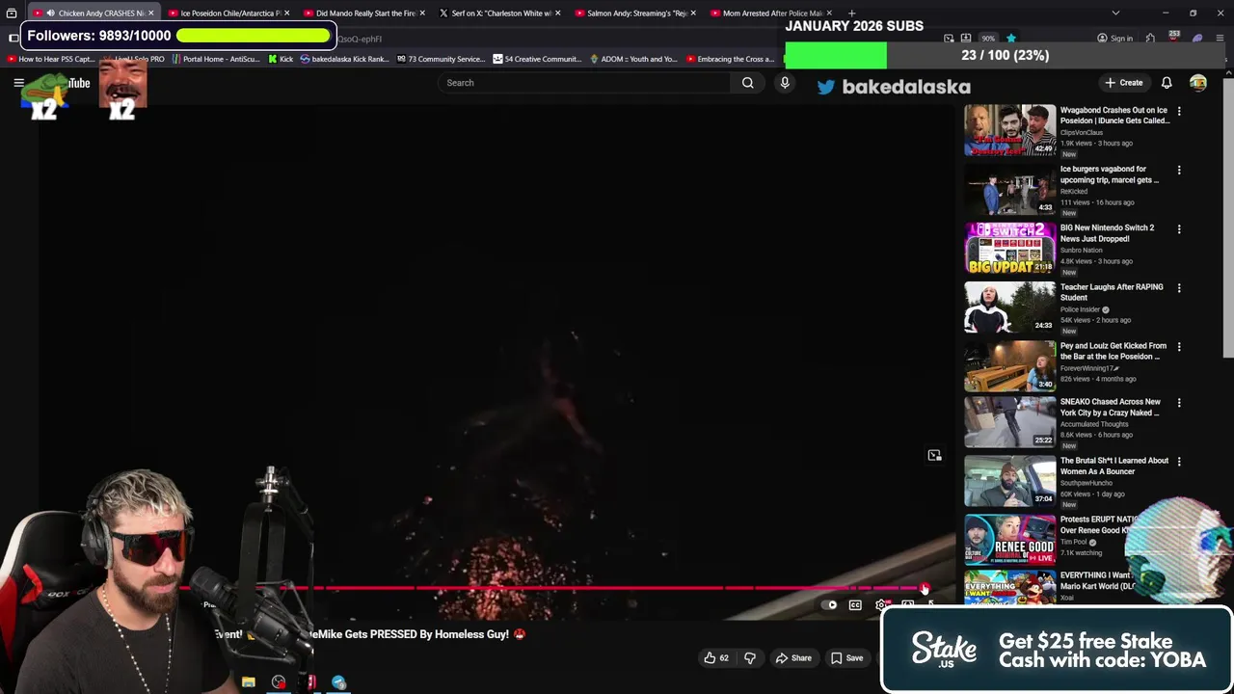The height and width of the screenshot is (694, 1234).
Task: Start voice search with microphone icon
Action: (x=785, y=83)
